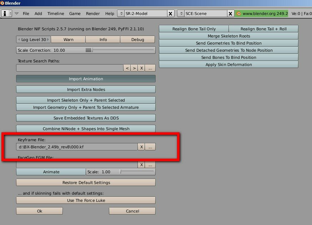The width and height of the screenshot is (312, 225).
Task: Toggle Import Extra Nodes option
Action: (86, 90)
